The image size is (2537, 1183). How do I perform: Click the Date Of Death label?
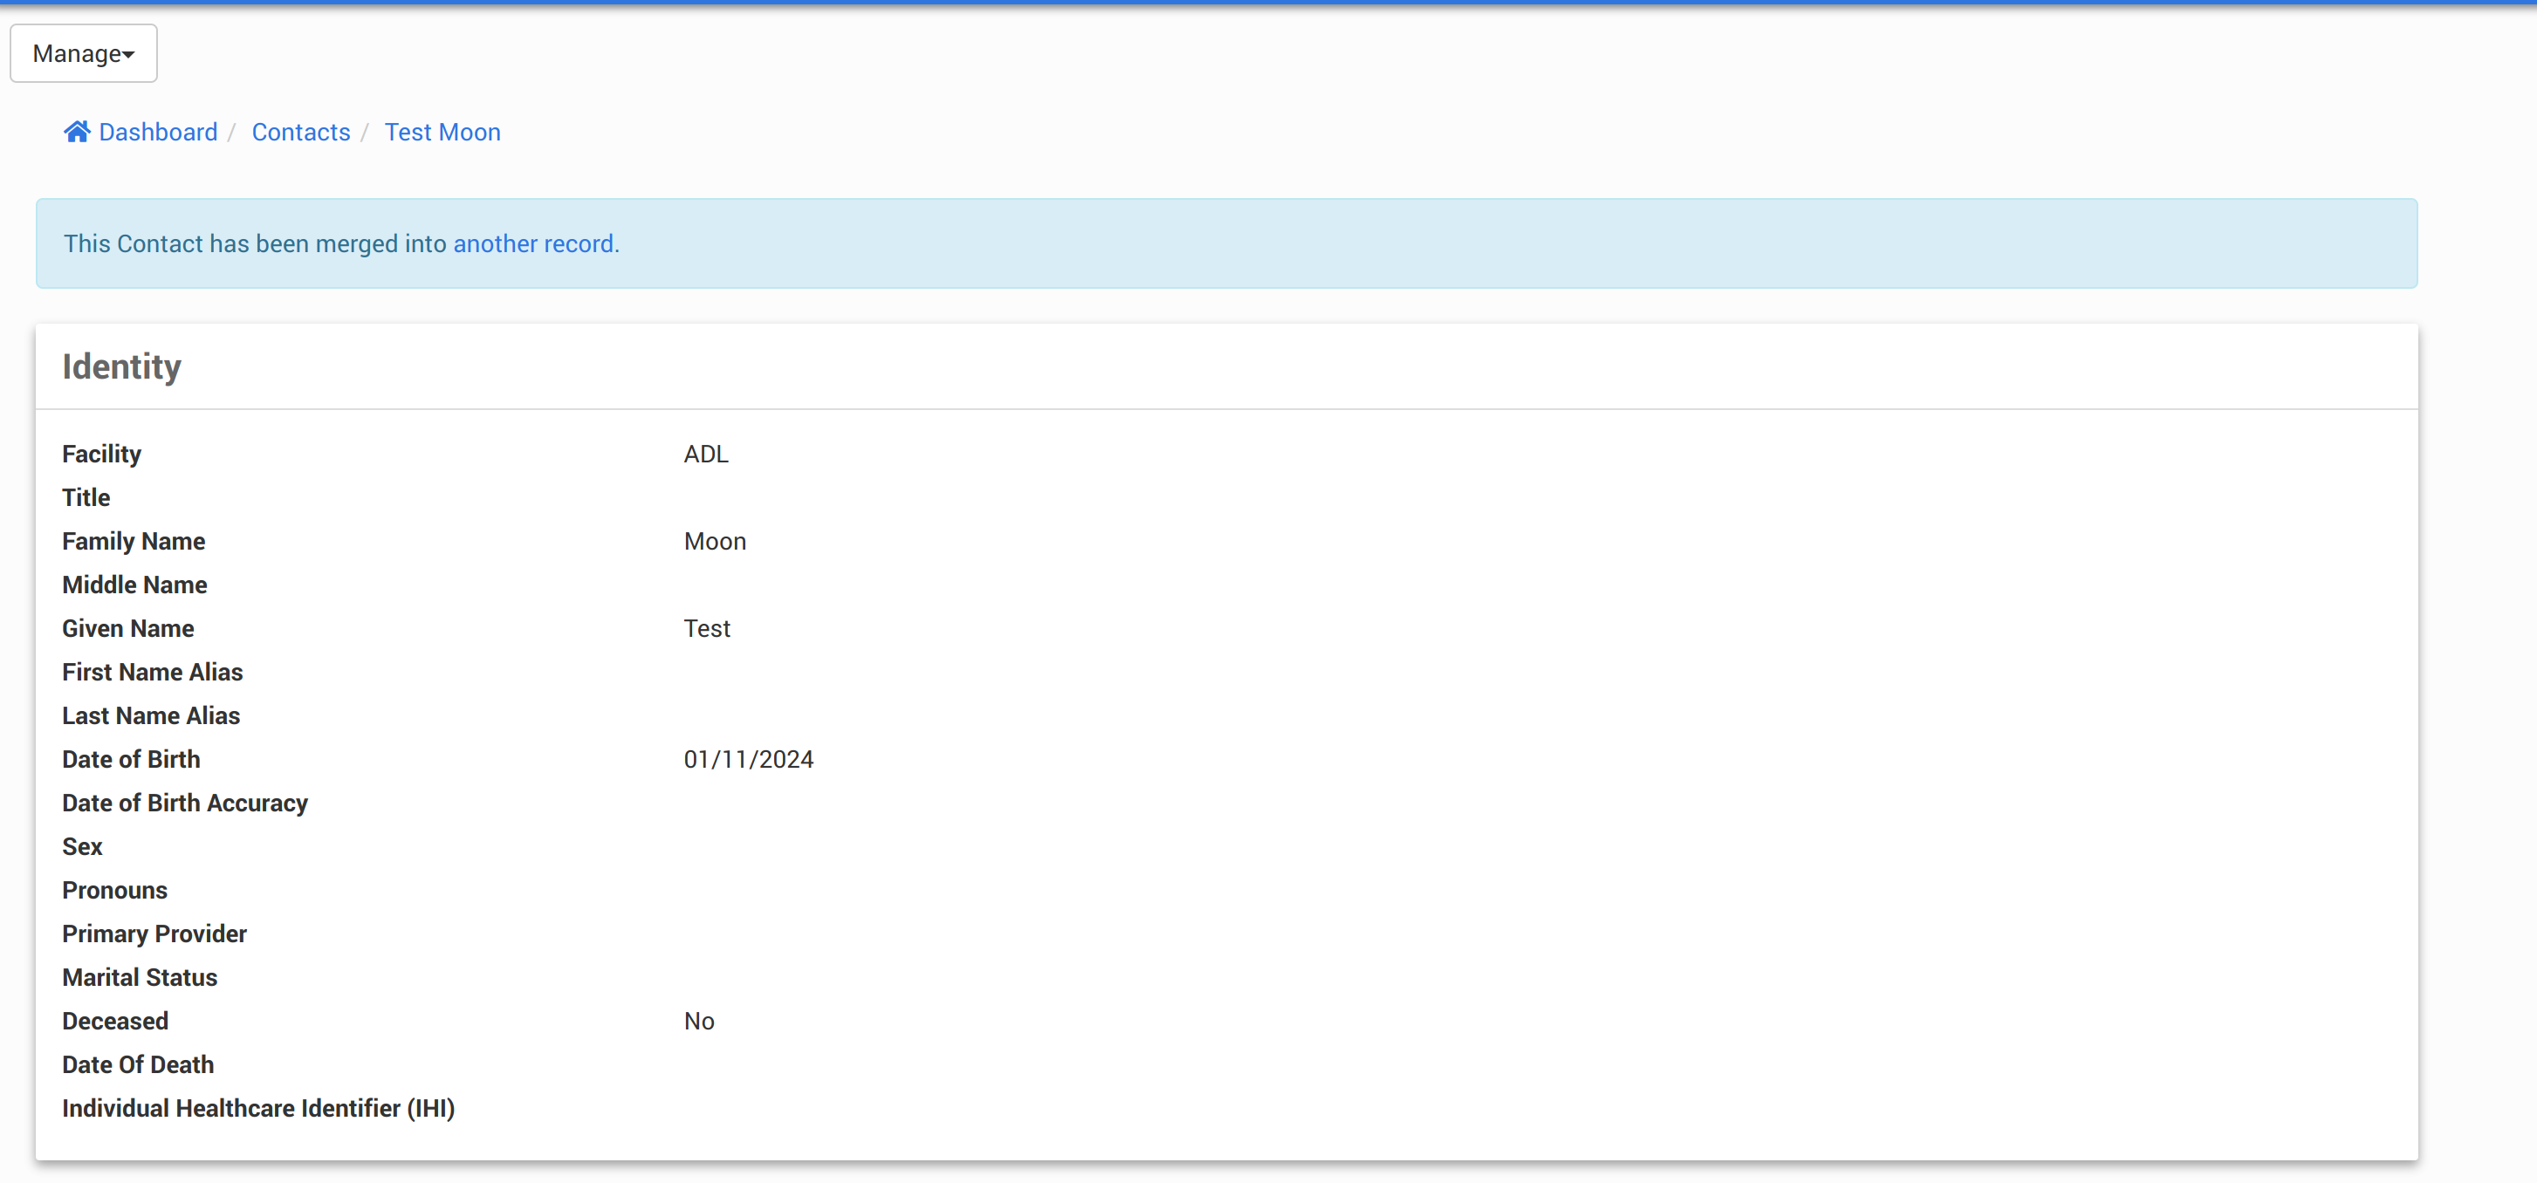[x=137, y=1063]
